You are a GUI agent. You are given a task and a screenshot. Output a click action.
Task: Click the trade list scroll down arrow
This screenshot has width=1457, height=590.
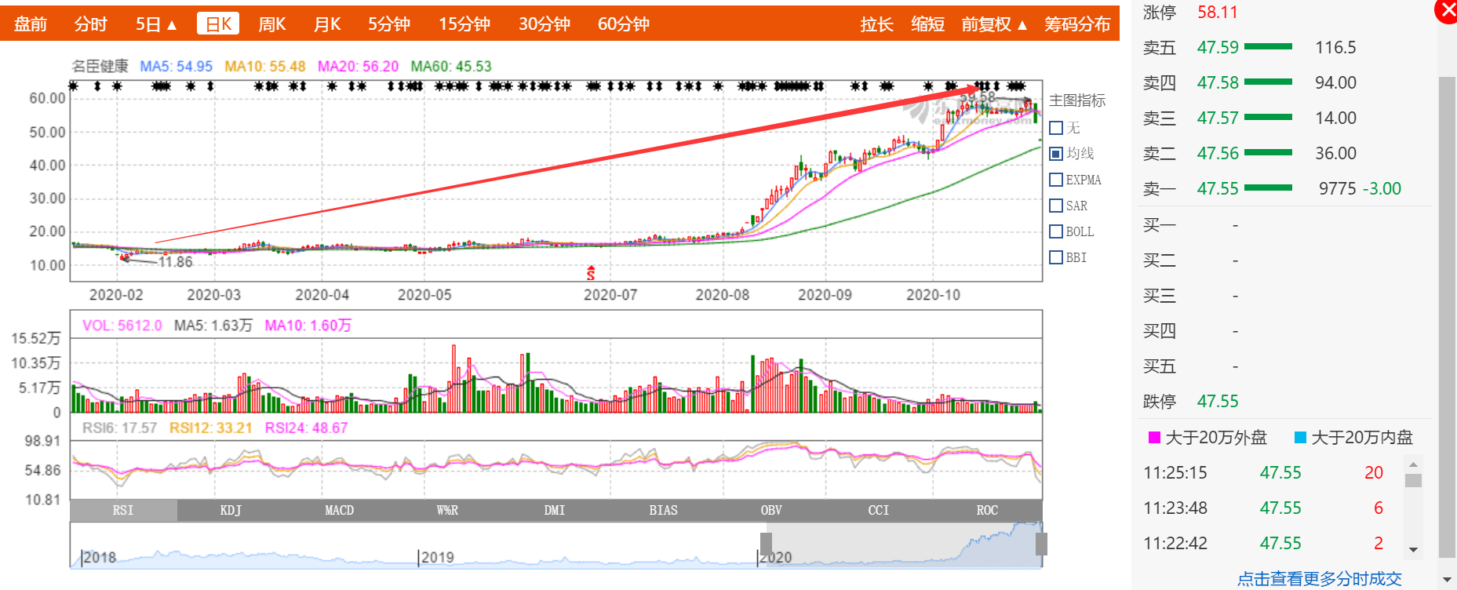[x=1413, y=550]
